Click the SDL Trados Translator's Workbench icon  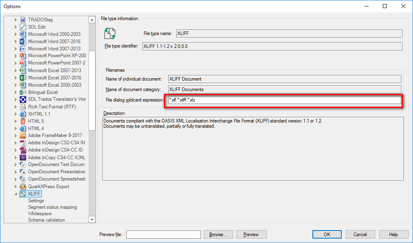tap(23, 100)
